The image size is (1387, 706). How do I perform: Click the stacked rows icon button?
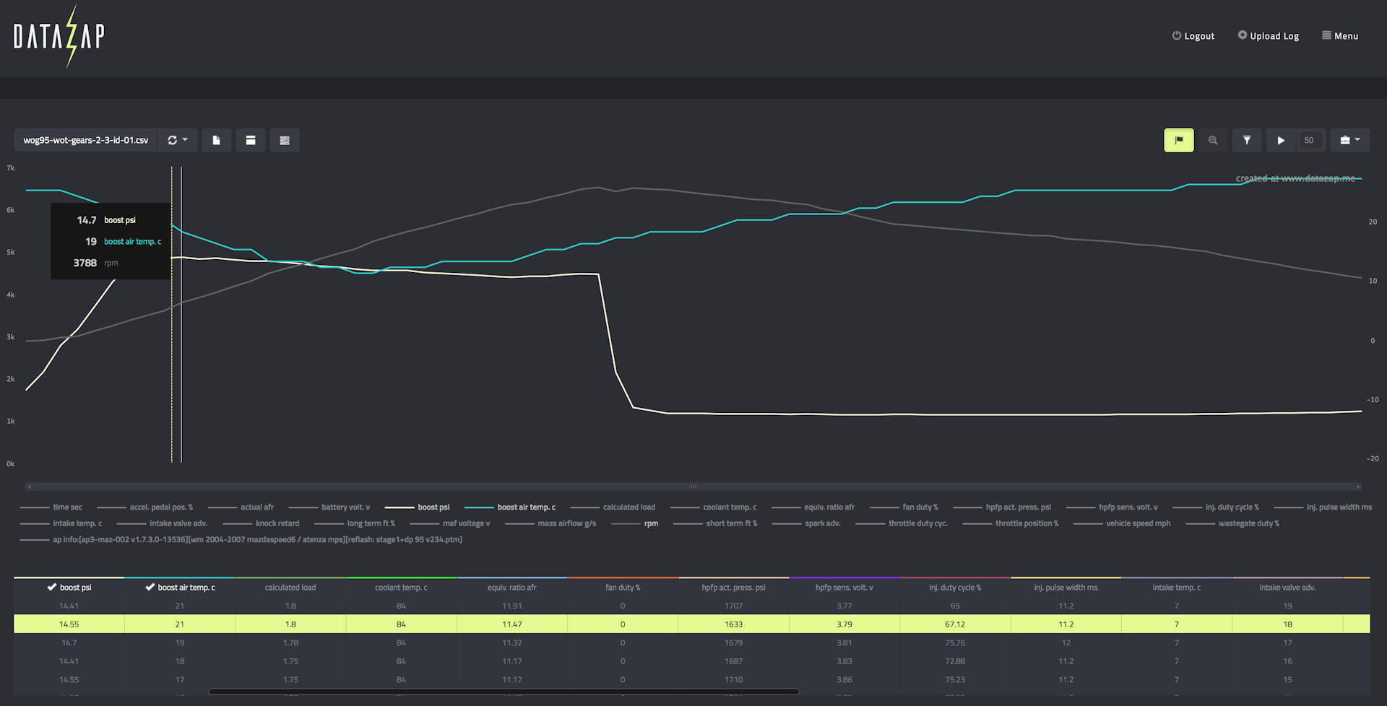coord(285,140)
